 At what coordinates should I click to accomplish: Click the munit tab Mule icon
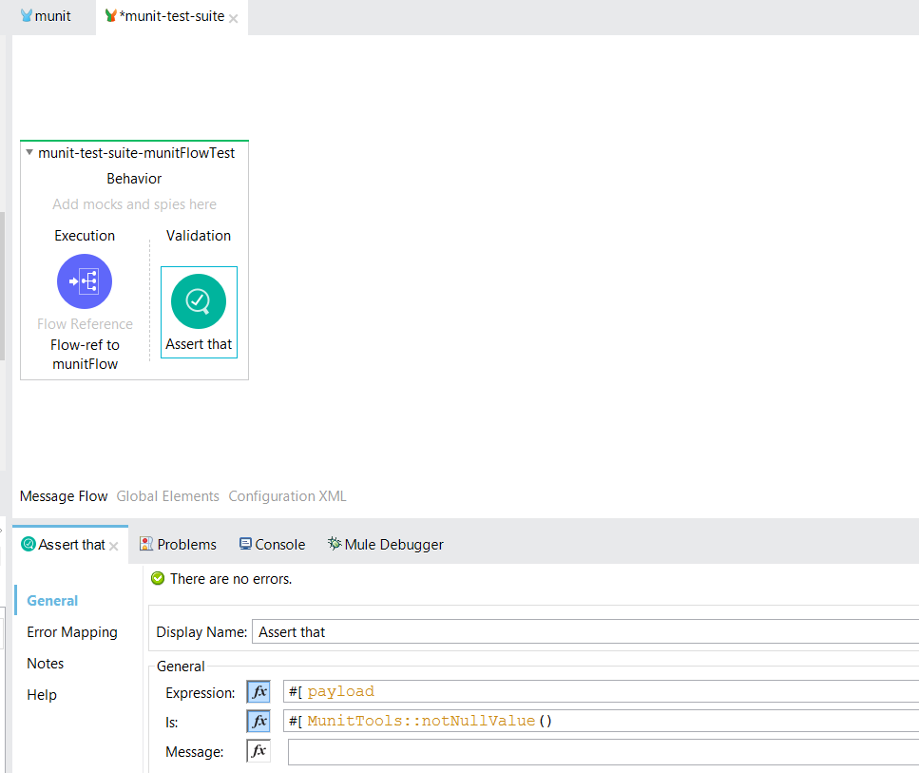(26, 16)
